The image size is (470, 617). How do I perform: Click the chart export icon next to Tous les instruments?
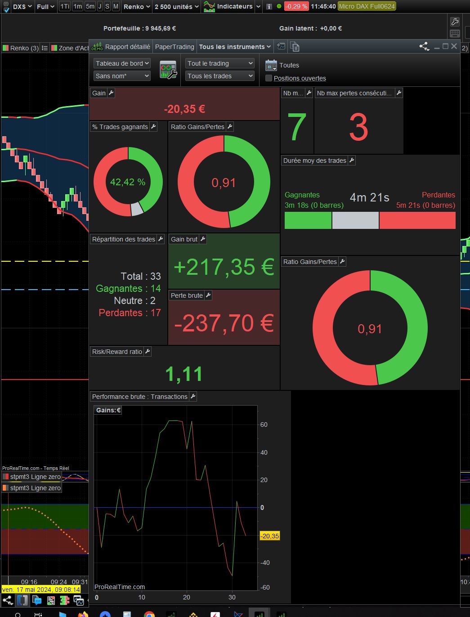tap(281, 46)
